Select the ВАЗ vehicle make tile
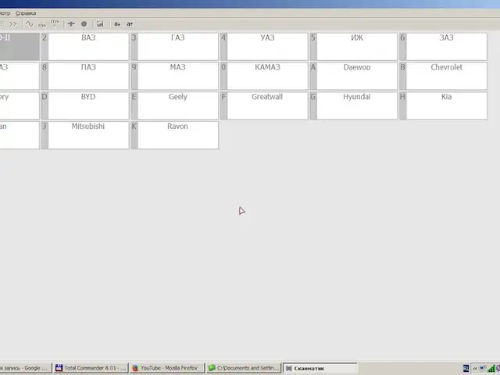This screenshot has height=375, width=500. point(85,47)
